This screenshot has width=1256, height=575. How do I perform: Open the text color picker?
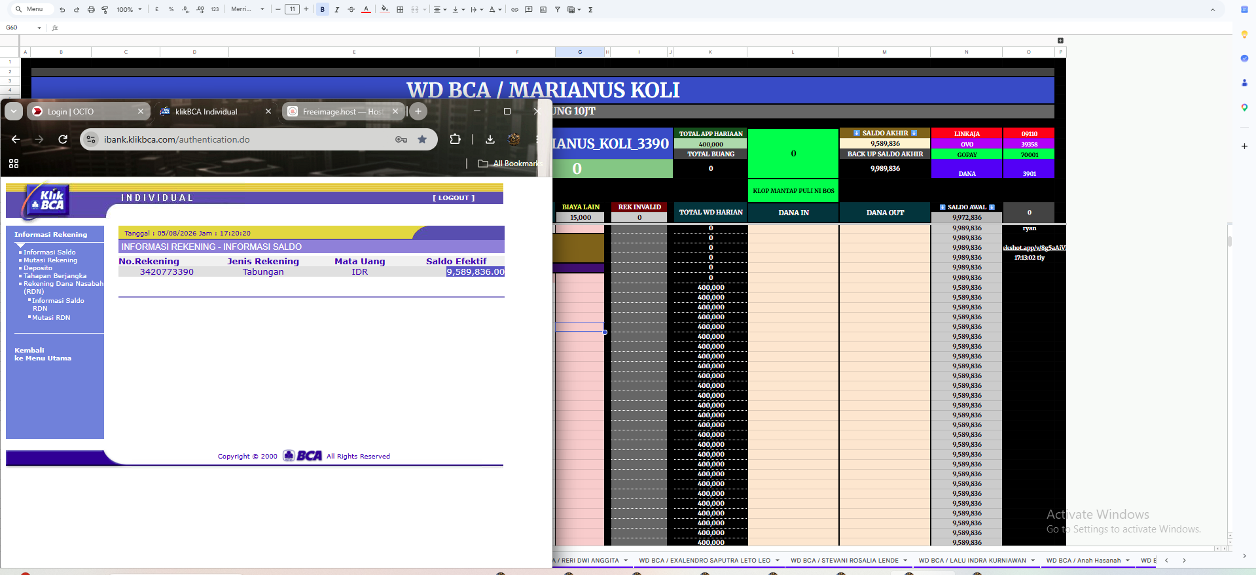coord(366,10)
